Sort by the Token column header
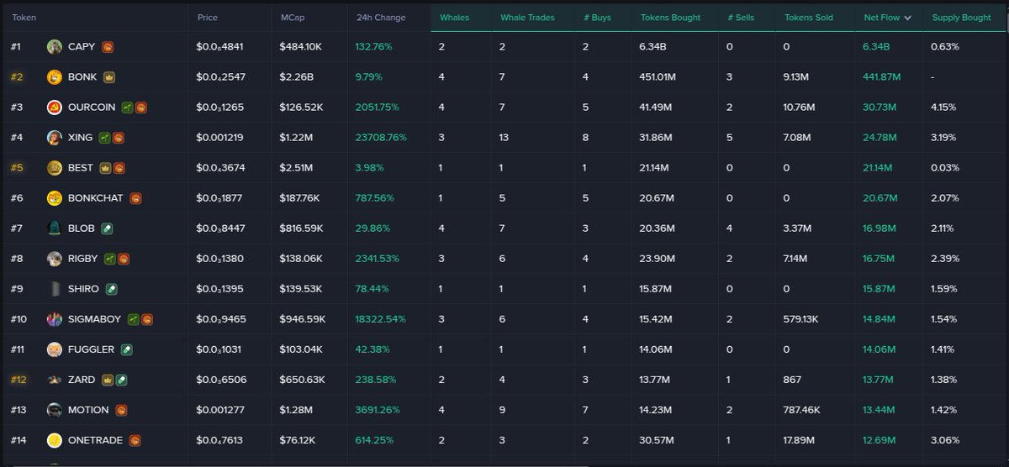This screenshot has height=467, width=1009. [x=24, y=18]
